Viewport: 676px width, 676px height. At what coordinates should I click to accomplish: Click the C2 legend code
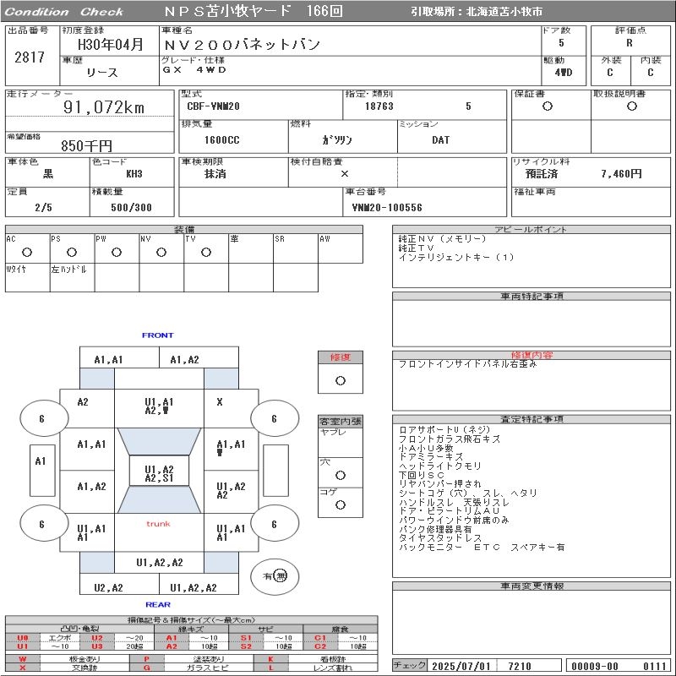click(x=320, y=646)
